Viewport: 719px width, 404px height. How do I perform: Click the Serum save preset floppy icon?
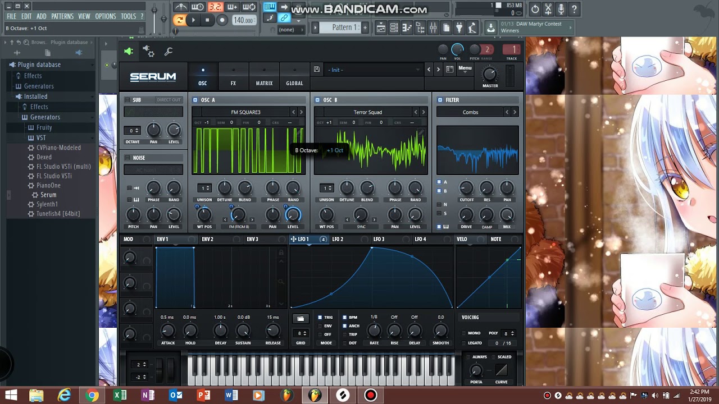317,70
